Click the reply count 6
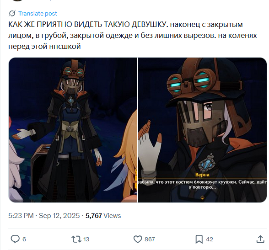Viewport: 269px width, 250px height. pyautogui.click(x=24, y=239)
